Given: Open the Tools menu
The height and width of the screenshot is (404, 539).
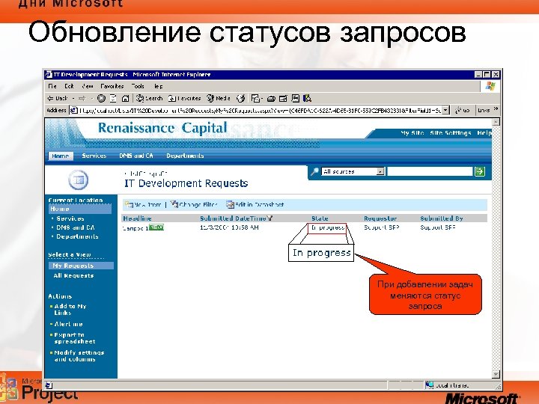Looking at the screenshot, I should (138, 86).
